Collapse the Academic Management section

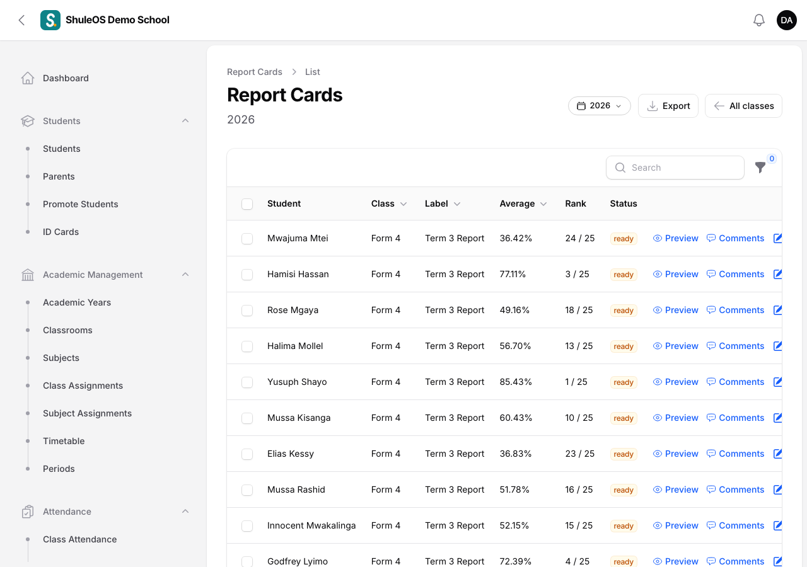[x=185, y=275]
